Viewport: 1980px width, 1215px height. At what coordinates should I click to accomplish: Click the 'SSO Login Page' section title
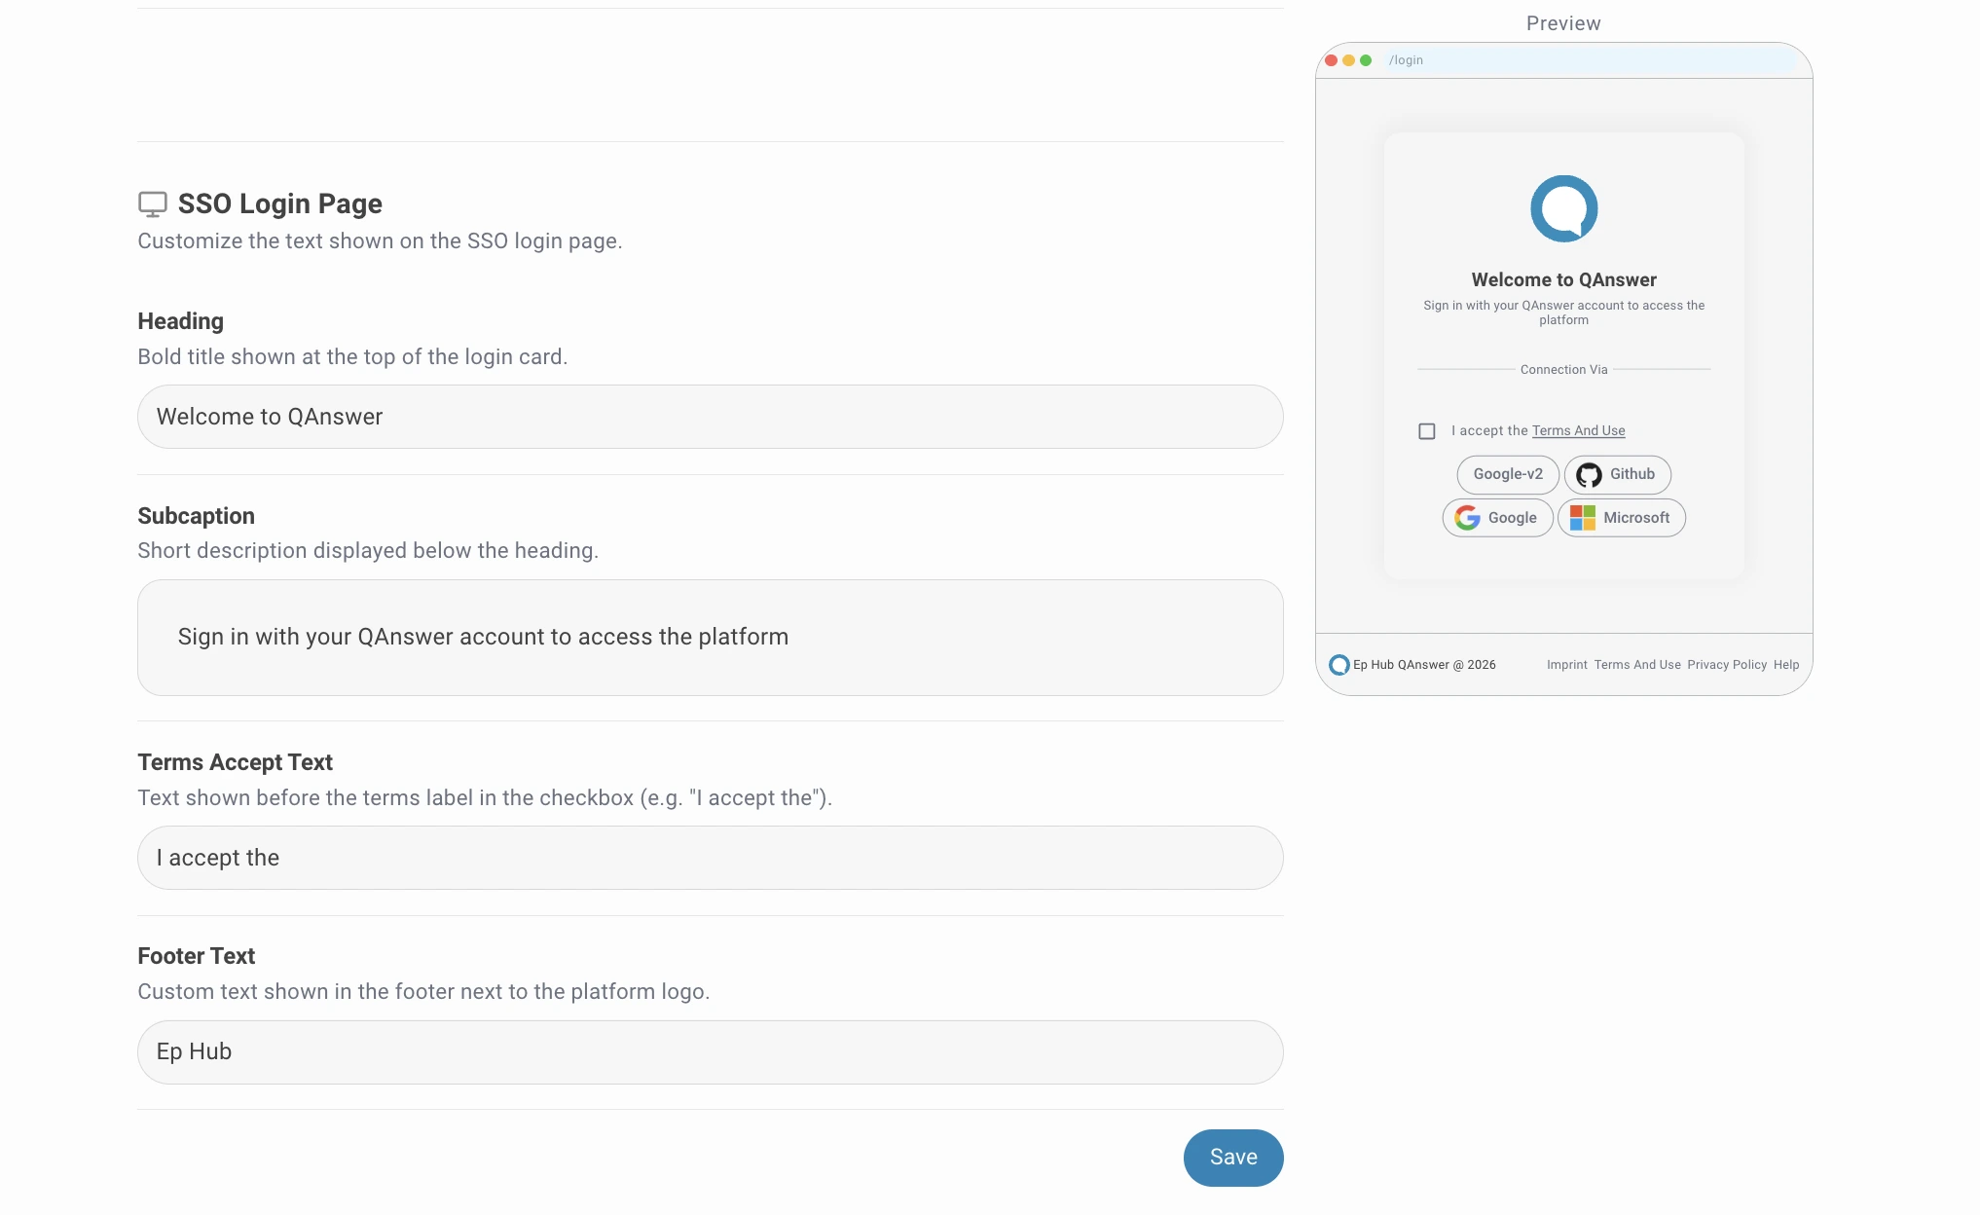click(x=280, y=203)
